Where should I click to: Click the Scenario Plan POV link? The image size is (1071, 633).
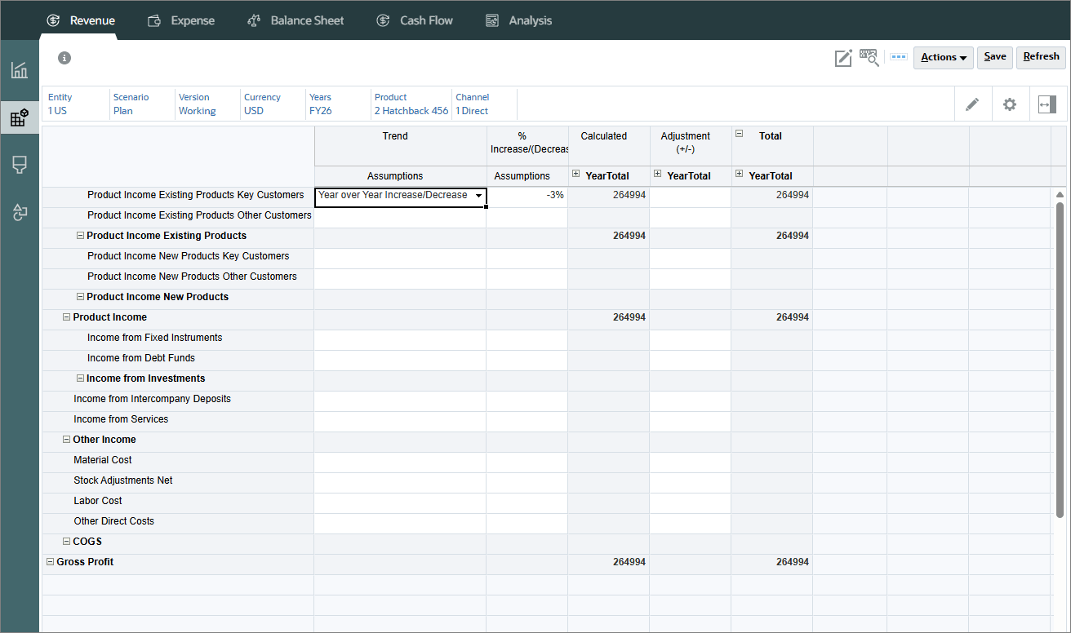click(x=131, y=104)
